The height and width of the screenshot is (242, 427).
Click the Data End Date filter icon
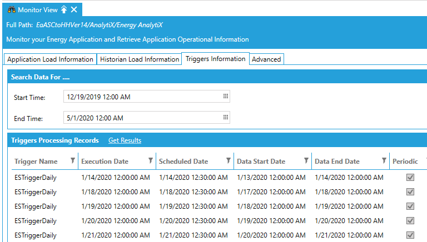384,161
